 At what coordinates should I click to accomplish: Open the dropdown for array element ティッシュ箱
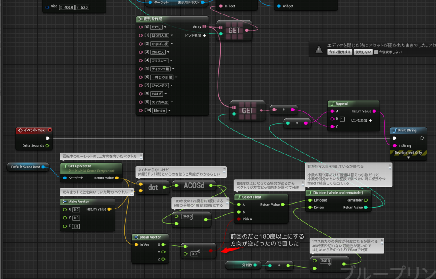[x=173, y=69]
